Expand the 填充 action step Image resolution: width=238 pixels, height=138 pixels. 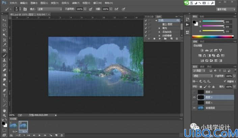[159, 28]
